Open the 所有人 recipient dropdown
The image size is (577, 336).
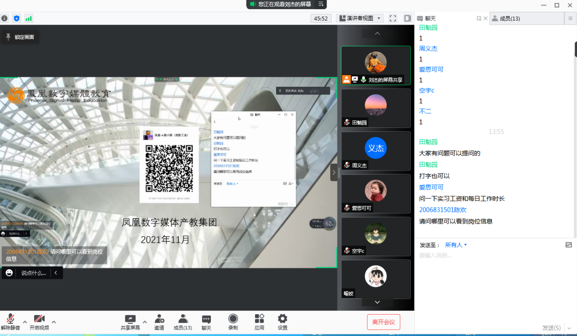(x=456, y=245)
